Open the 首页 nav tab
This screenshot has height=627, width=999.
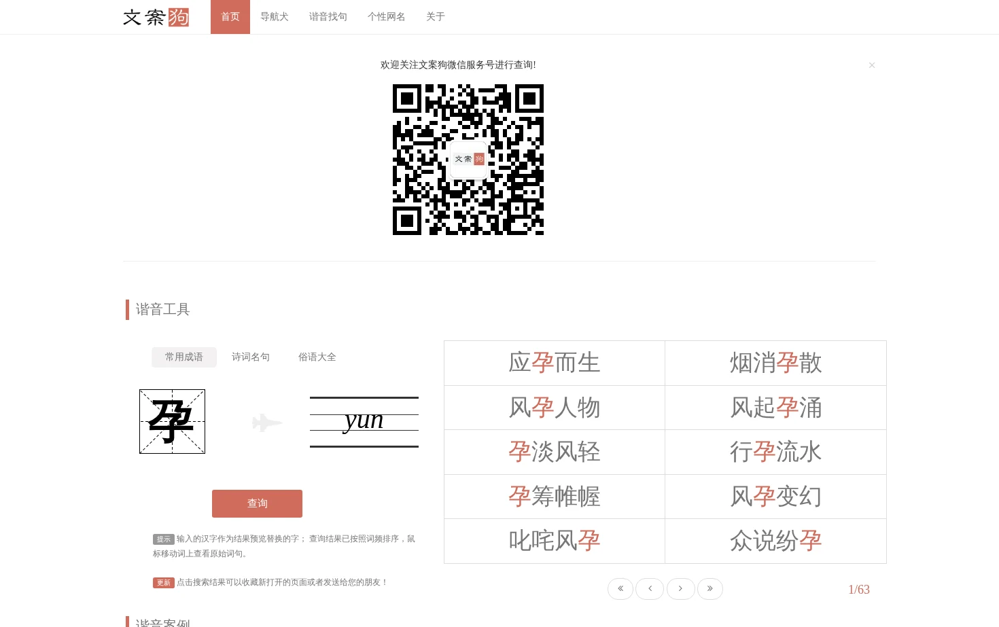(230, 17)
